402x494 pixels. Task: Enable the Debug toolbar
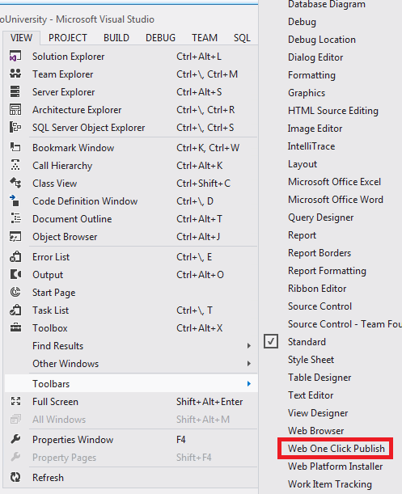(x=302, y=22)
